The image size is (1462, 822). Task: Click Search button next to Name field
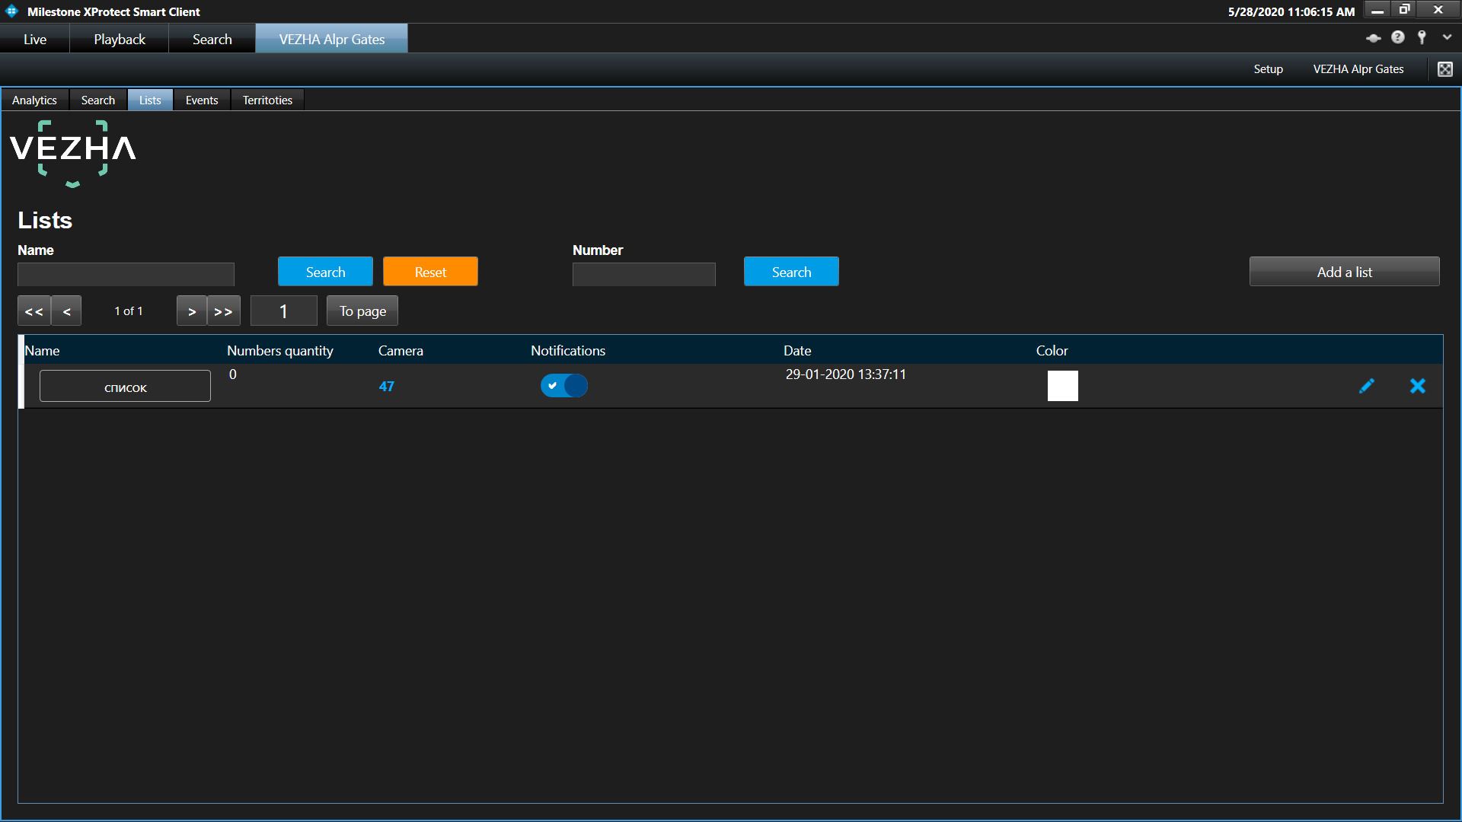pos(325,272)
